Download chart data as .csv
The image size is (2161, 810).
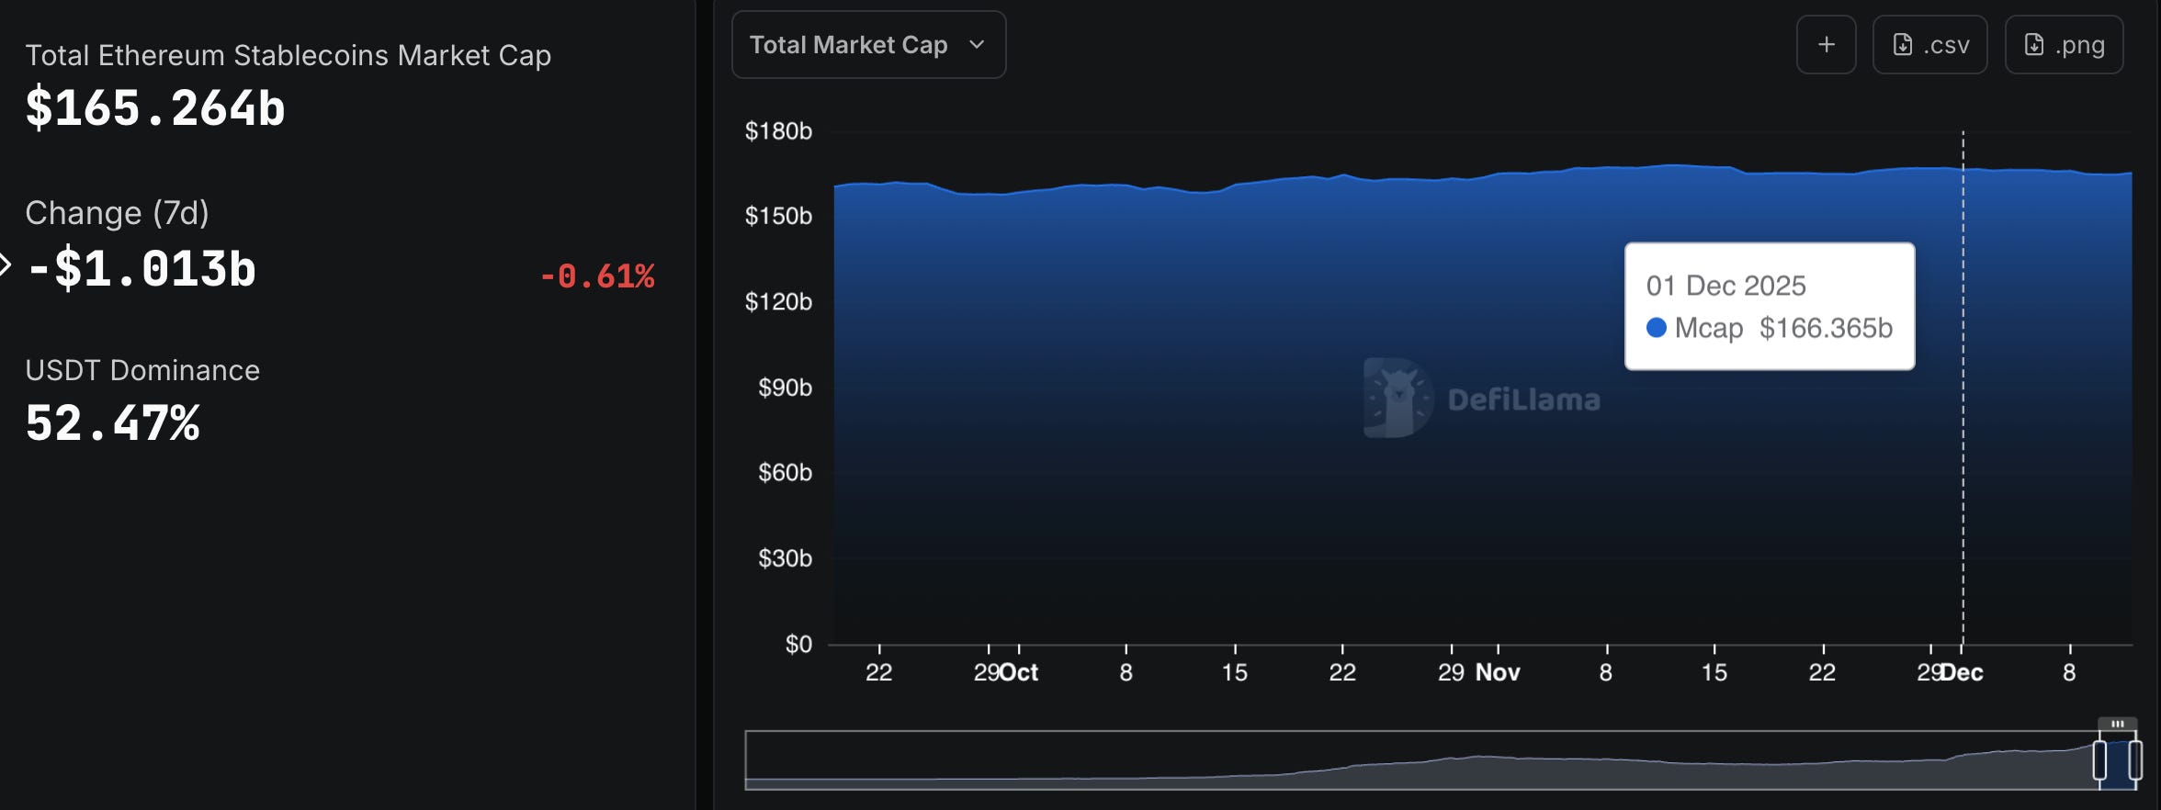pyautogui.click(x=1930, y=44)
